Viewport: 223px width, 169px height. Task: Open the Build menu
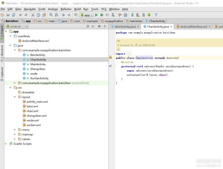tap(77, 9)
